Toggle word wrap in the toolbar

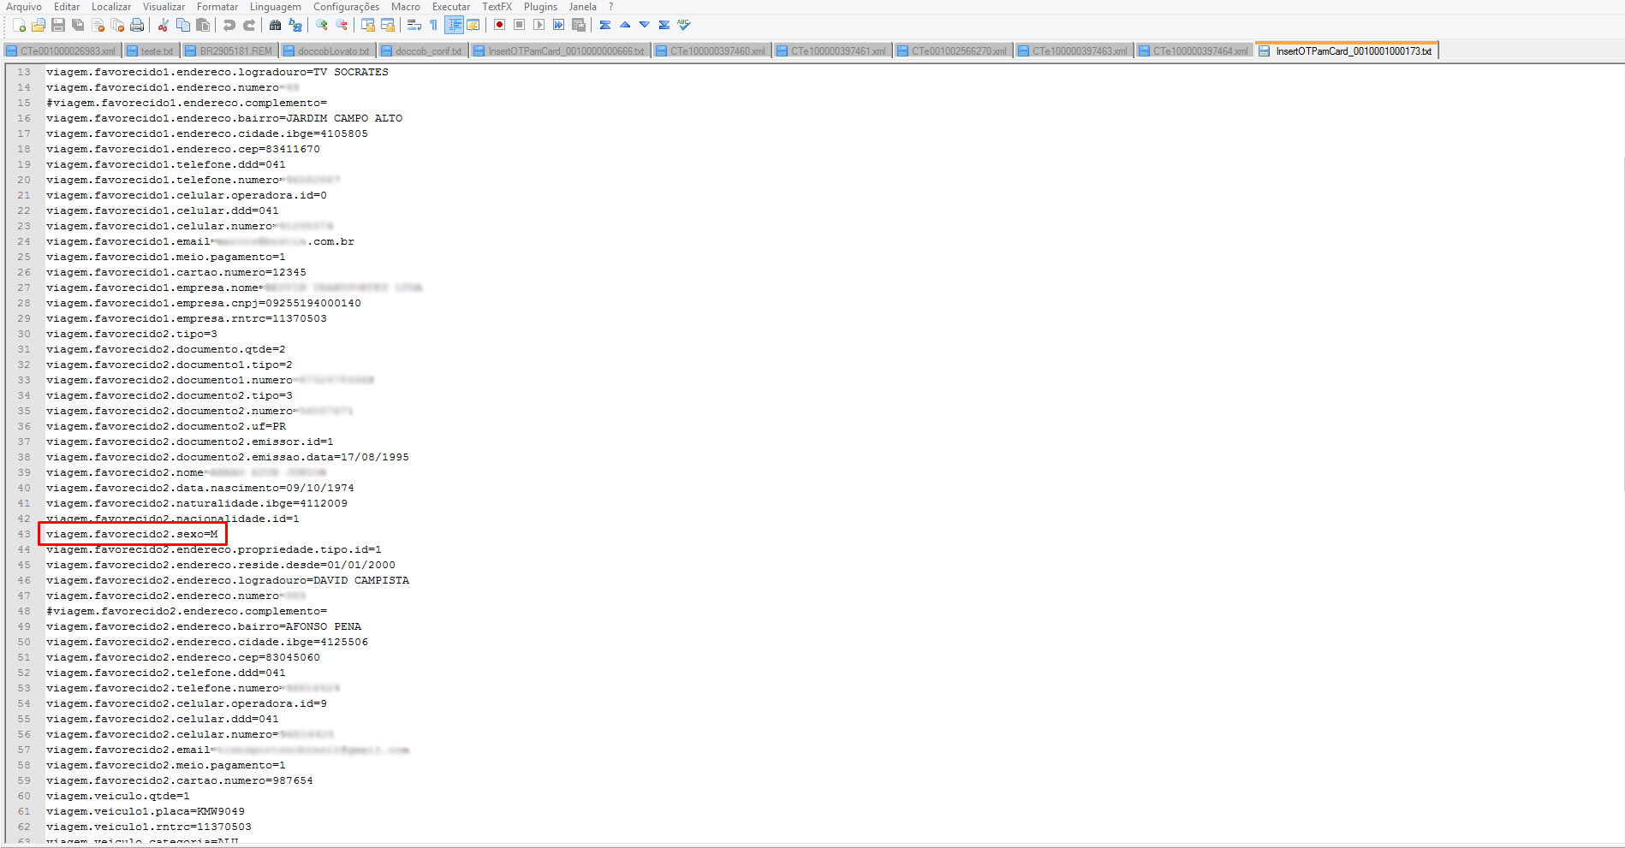414,26
